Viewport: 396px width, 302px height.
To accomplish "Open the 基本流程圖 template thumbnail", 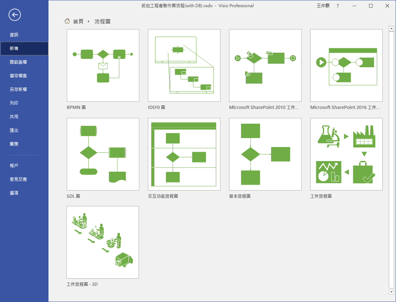I will tap(265, 154).
